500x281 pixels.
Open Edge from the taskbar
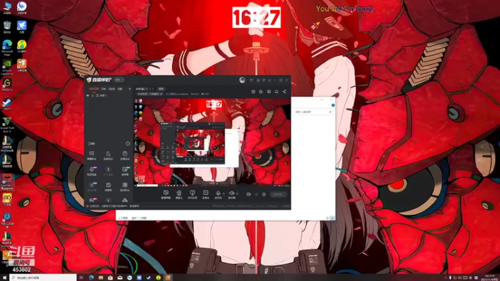pos(91,278)
